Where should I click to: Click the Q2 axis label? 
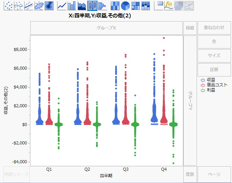pos(87,169)
